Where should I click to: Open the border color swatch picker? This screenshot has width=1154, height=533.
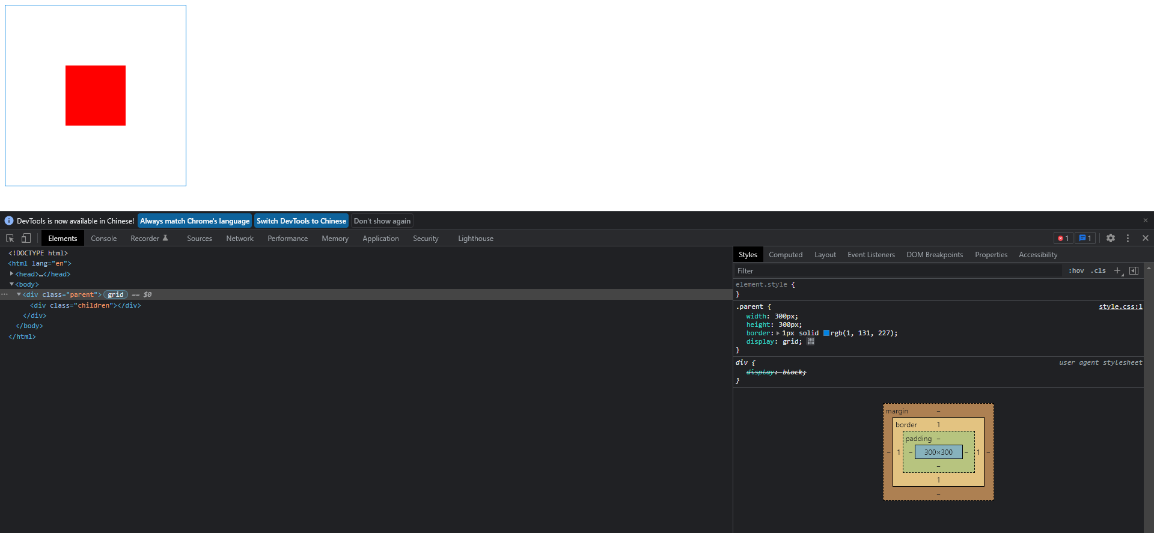point(826,333)
